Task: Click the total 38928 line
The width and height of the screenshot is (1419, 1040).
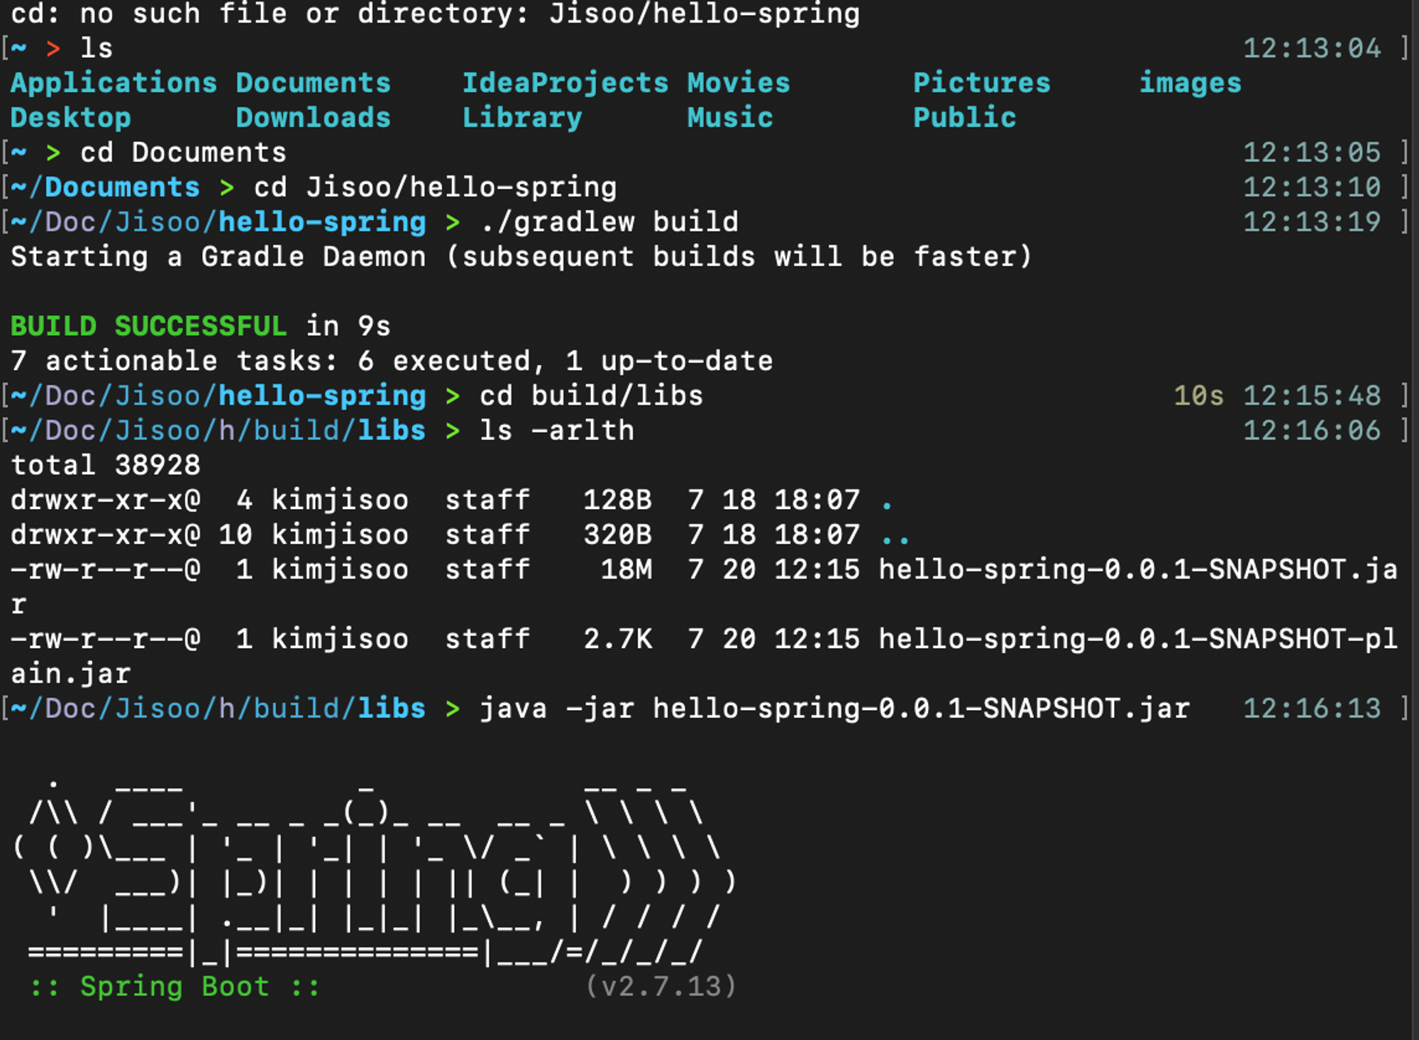Action: (105, 466)
